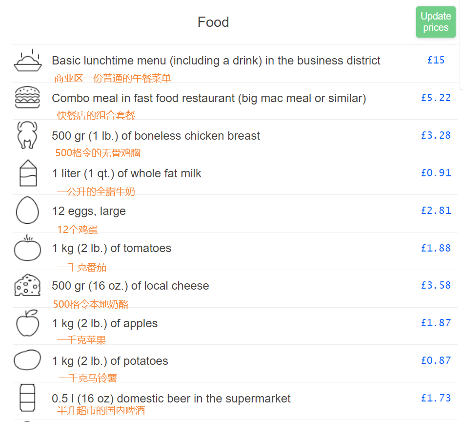Image resolution: width=463 pixels, height=422 pixels.
Task: Click the Update prices button
Action: [x=436, y=22]
